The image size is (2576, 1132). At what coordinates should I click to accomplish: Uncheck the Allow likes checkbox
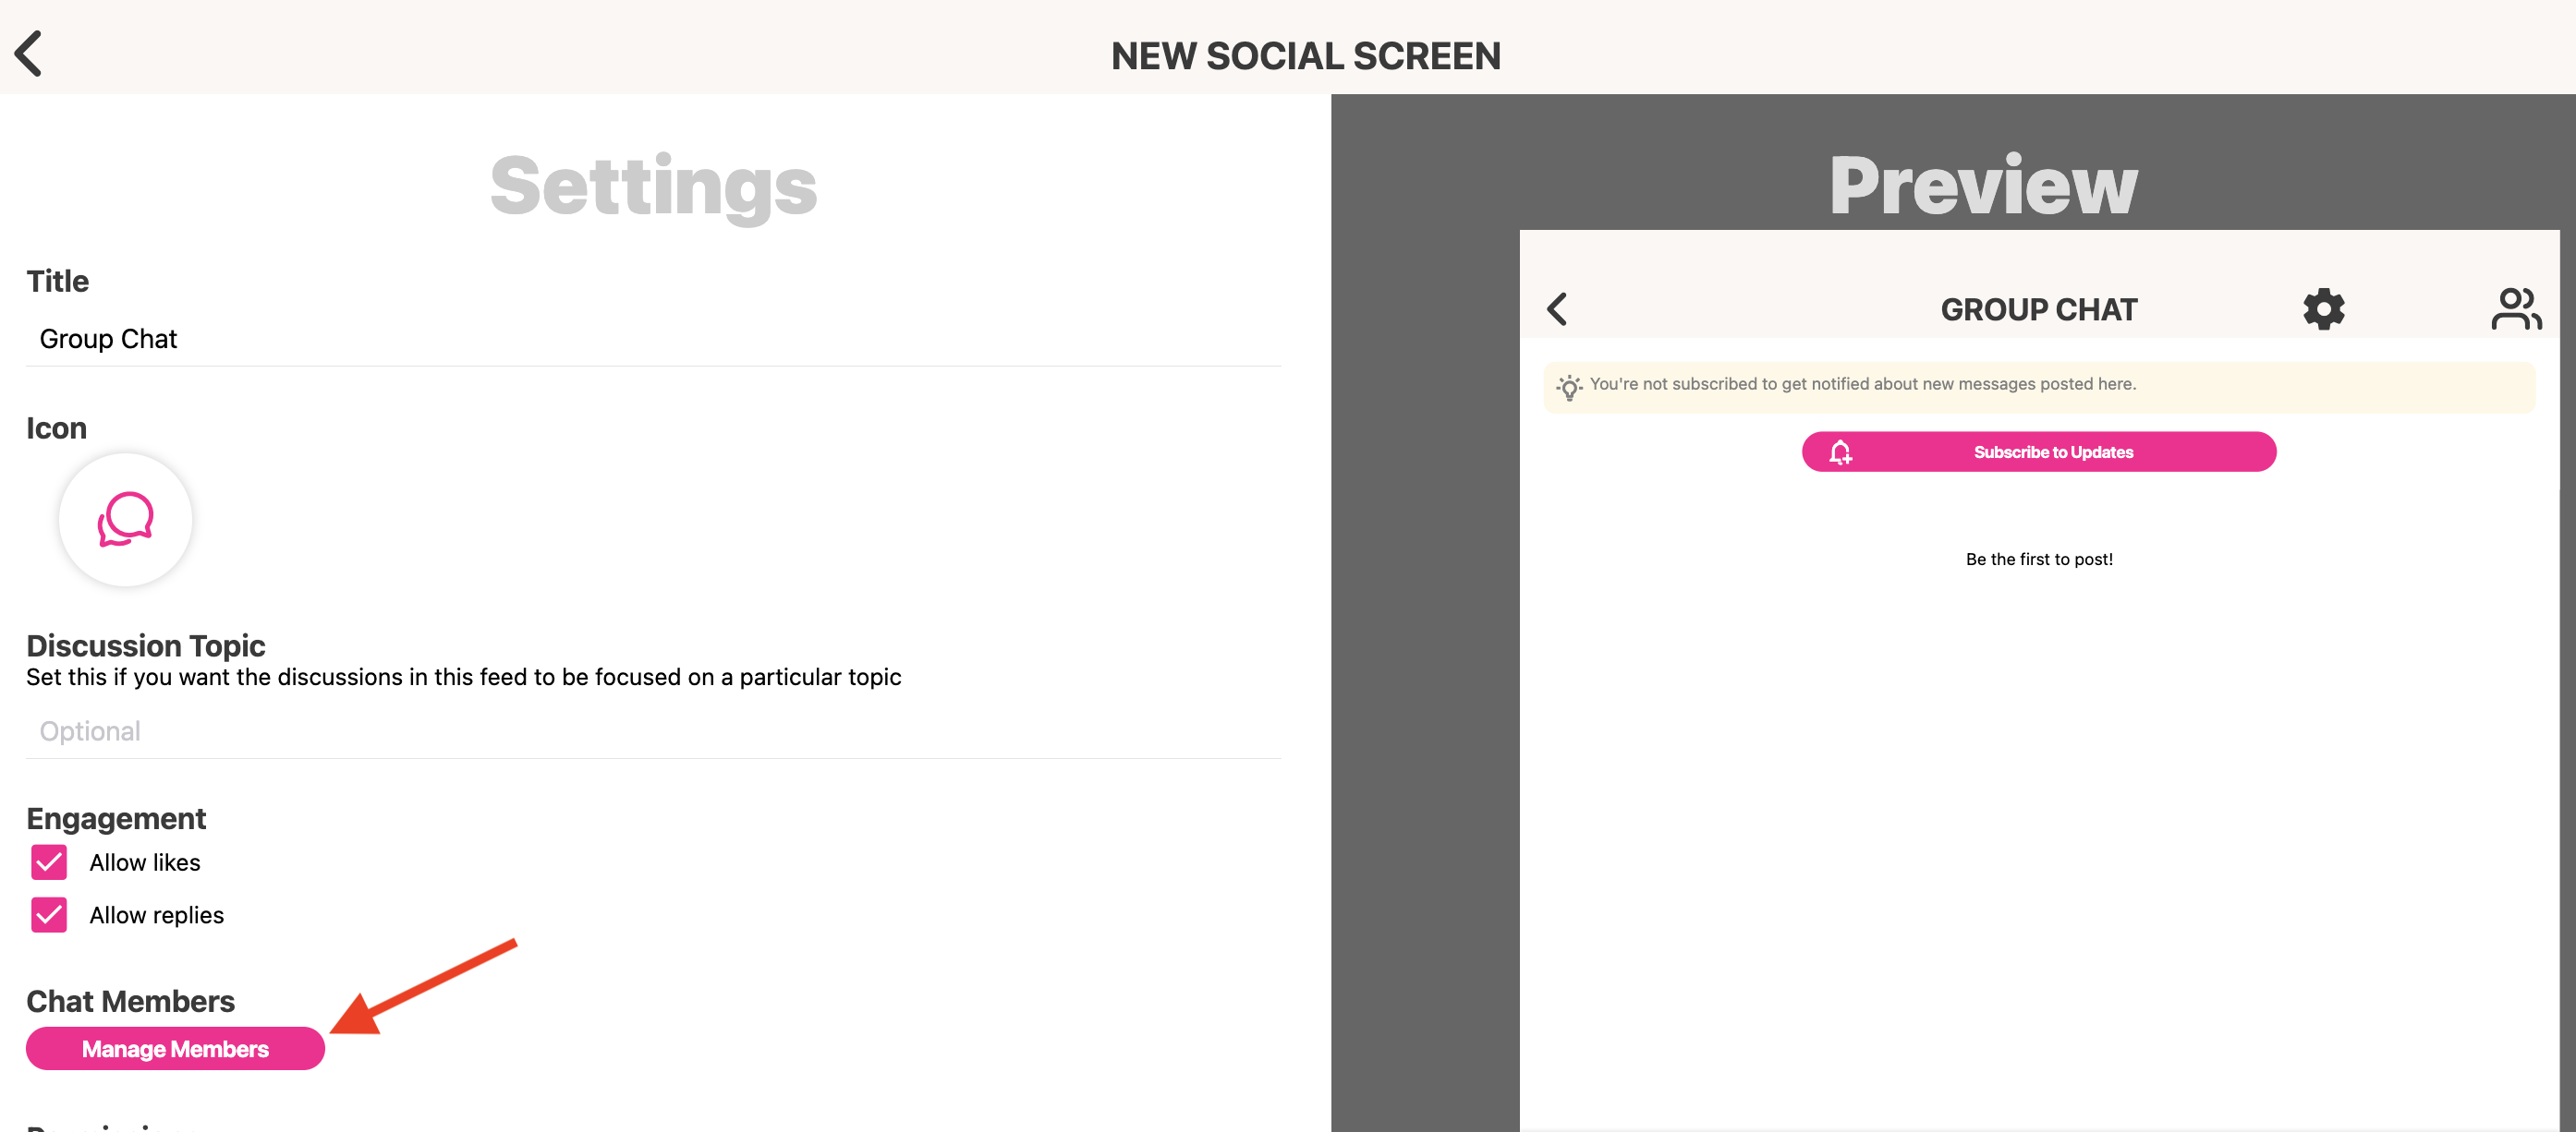click(49, 862)
